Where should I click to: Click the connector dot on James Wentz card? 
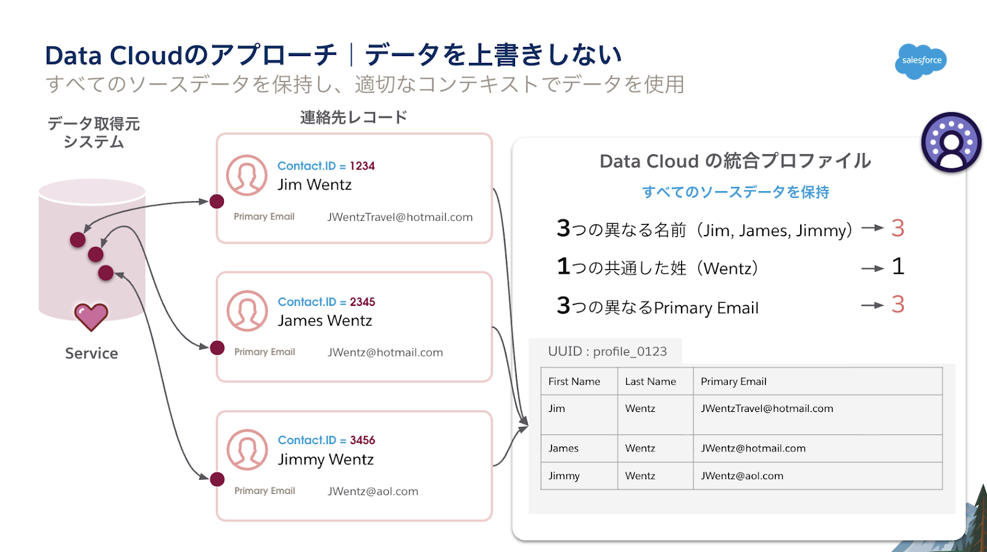217,348
